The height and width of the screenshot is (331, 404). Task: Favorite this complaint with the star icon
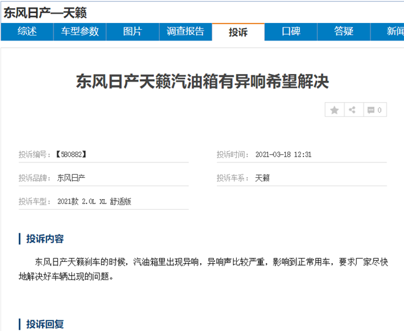coord(334,110)
